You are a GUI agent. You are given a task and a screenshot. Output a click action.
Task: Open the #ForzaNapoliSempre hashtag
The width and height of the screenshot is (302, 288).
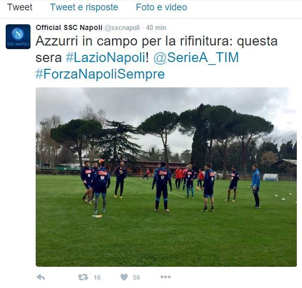[100, 74]
